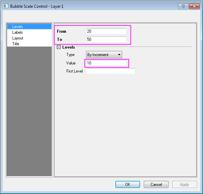Open the Type dropdown showing By Increment

pos(104,55)
